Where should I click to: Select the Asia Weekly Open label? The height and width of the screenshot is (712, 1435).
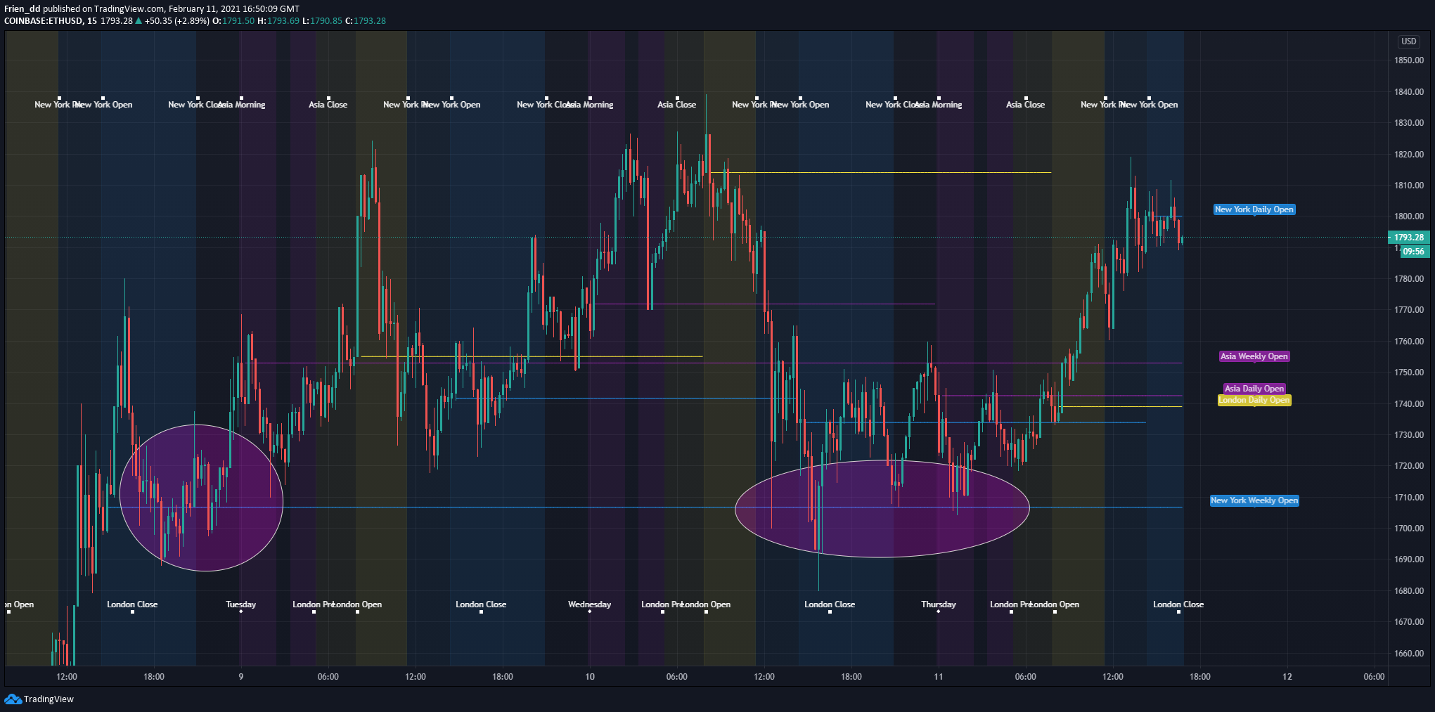click(1254, 356)
